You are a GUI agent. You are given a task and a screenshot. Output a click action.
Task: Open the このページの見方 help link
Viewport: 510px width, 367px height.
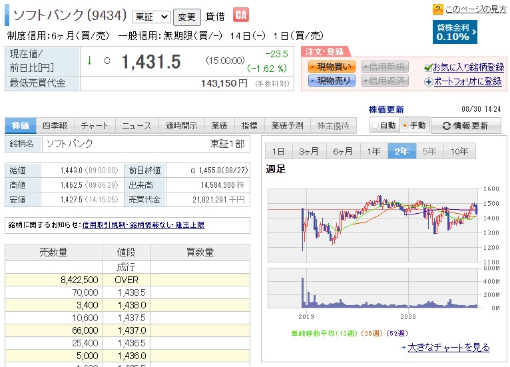pos(476,9)
